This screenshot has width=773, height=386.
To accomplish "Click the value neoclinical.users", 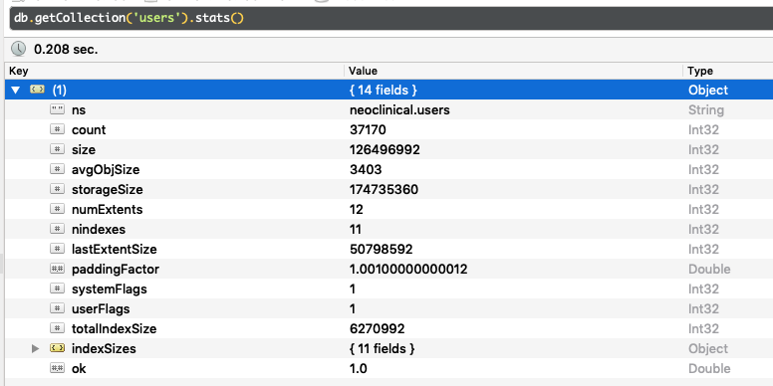I will pos(399,109).
